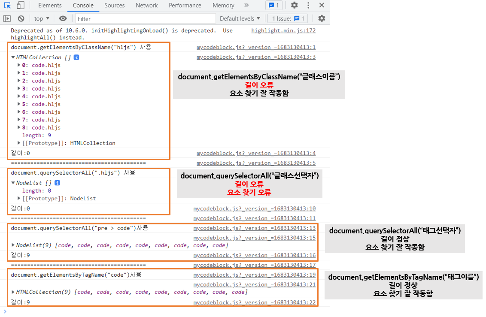Viewport: 486px width, 317px height.
Task: Select the querySelectorAll(".hljs") log text
Action: click(x=73, y=173)
